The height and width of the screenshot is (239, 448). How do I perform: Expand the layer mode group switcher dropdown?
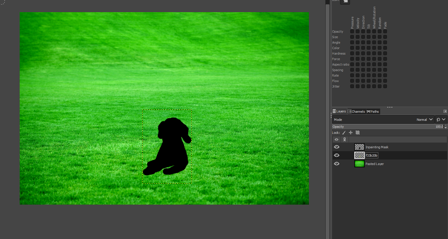coord(441,120)
